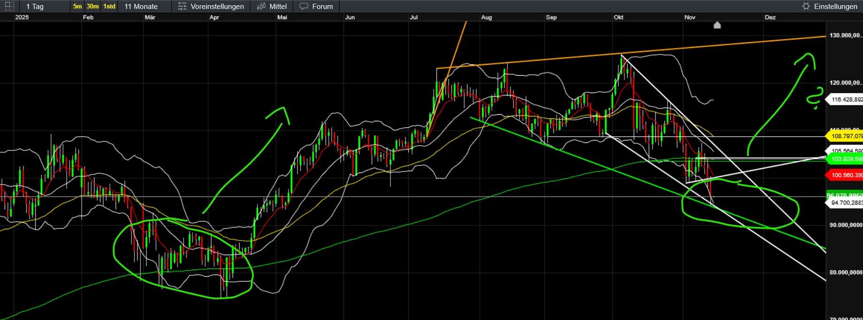Switch to the 5m timeframe
The height and width of the screenshot is (320, 863).
[x=78, y=7]
